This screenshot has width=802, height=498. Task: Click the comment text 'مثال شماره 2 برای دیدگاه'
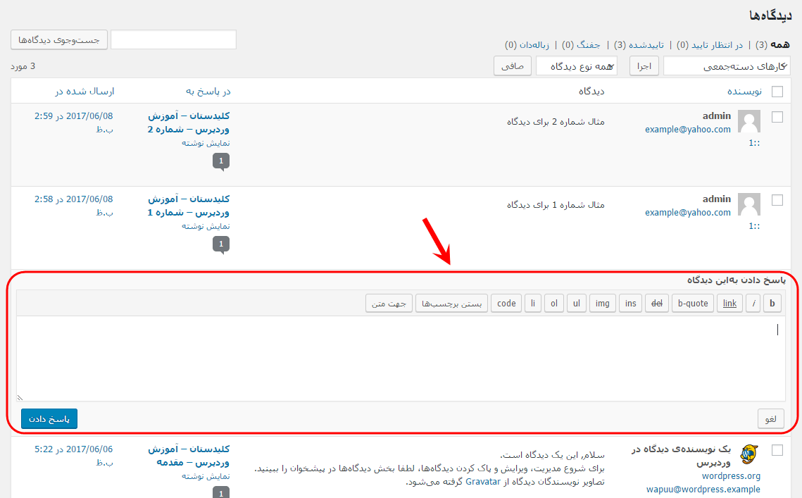(x=556, y=122)
